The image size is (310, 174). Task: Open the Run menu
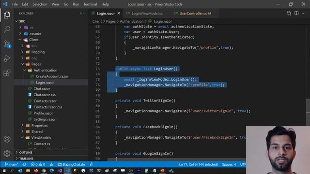point(76,4)
